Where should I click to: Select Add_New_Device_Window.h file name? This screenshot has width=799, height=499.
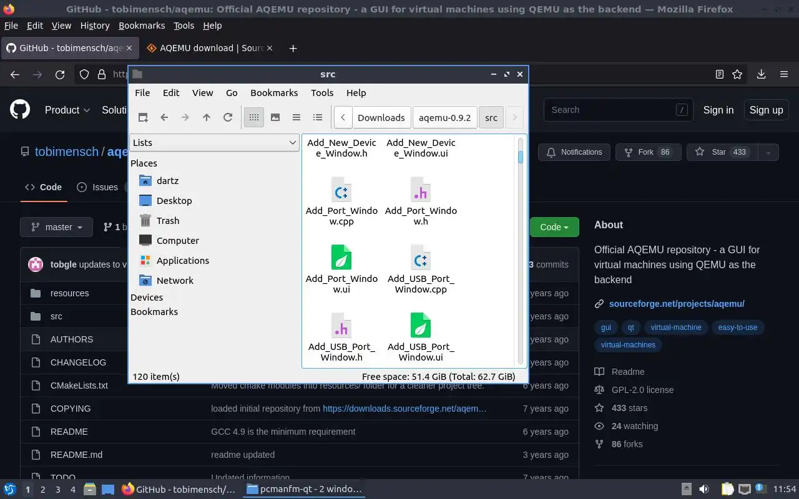point(341,148)
